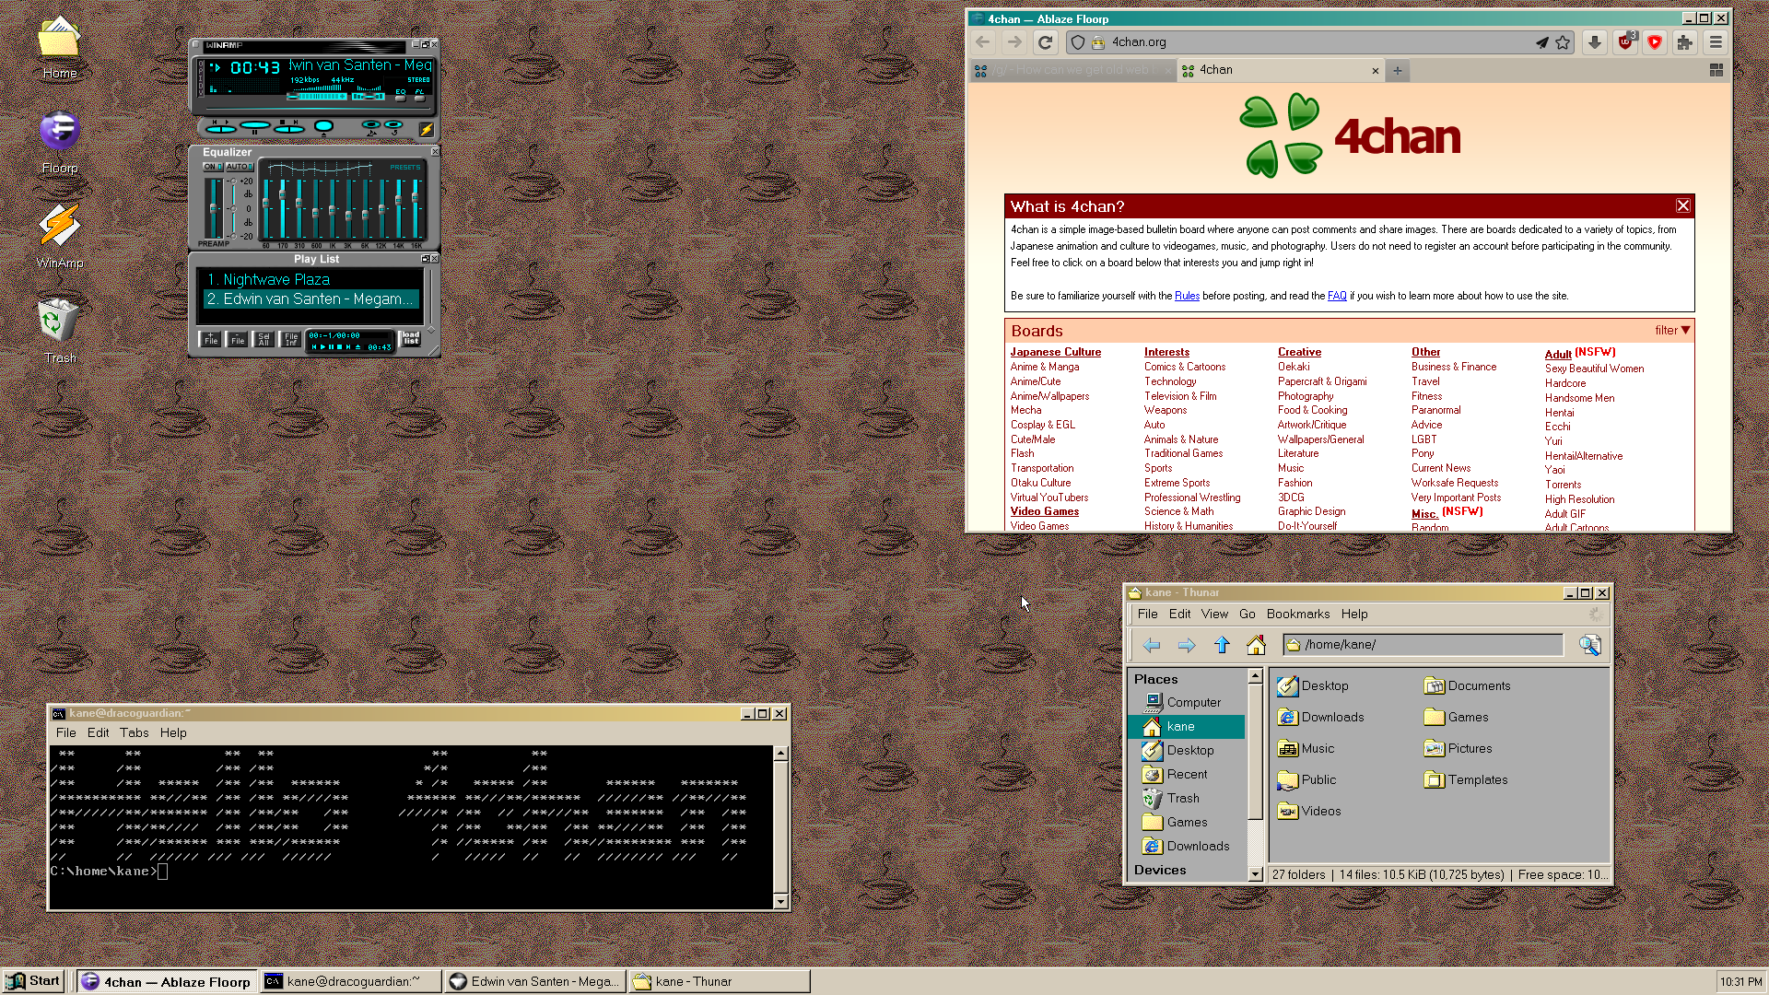1769x995 pixels.
Task: Open browser hamburger menu
Action: point(1716,42)
